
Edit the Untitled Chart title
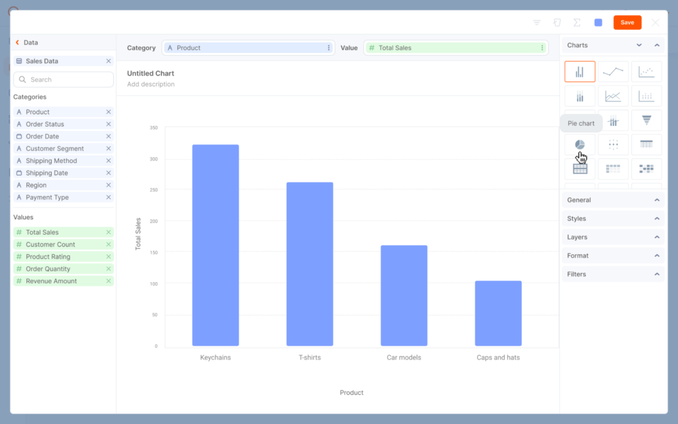[x=150, y=73]
